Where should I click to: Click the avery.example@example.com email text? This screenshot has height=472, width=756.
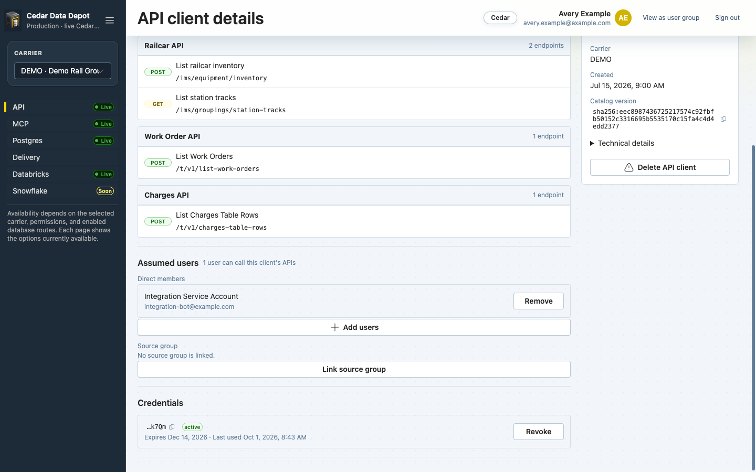click(x=567, y=23)
